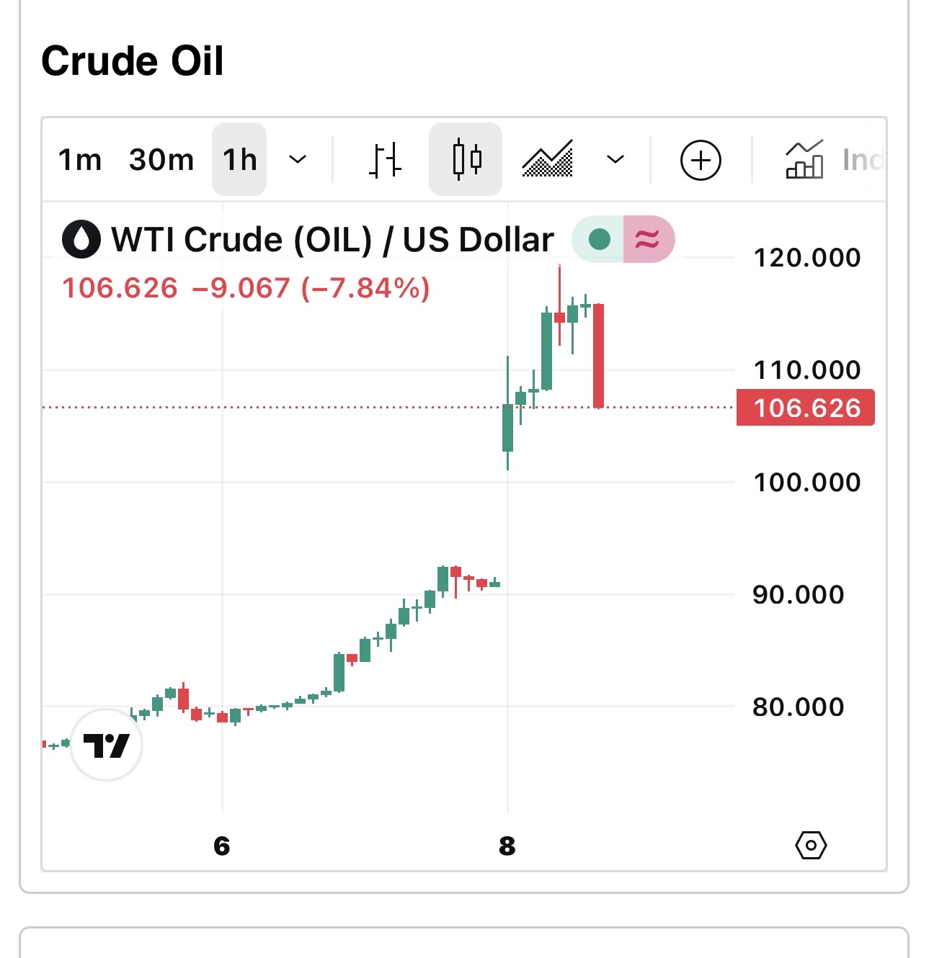Select the candlestick chart style icon
This screenshot has width=929, height=958.
(466, 159)
